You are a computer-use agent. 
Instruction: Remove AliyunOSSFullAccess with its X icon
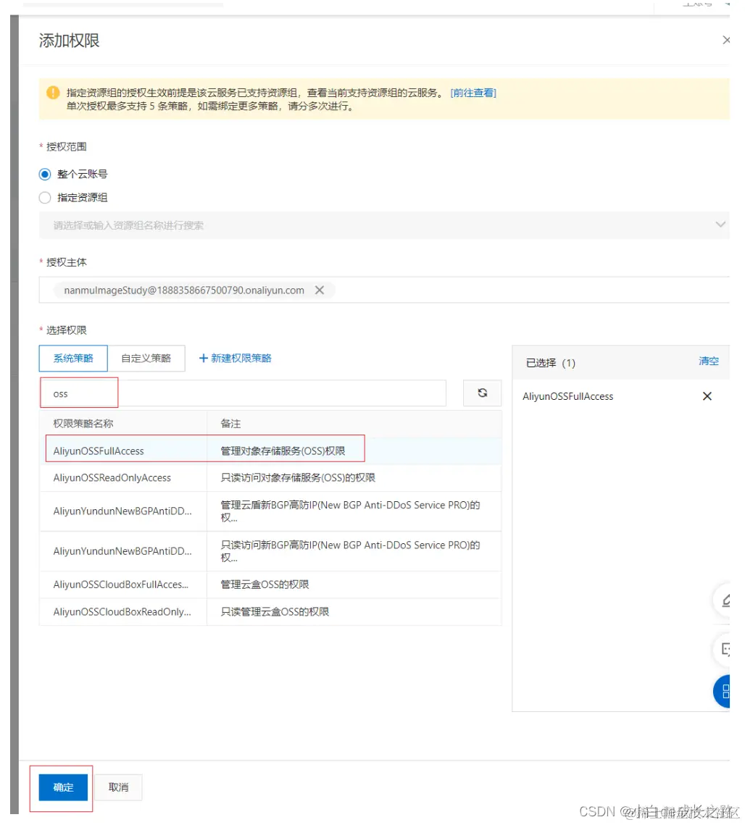coord(707,396)
